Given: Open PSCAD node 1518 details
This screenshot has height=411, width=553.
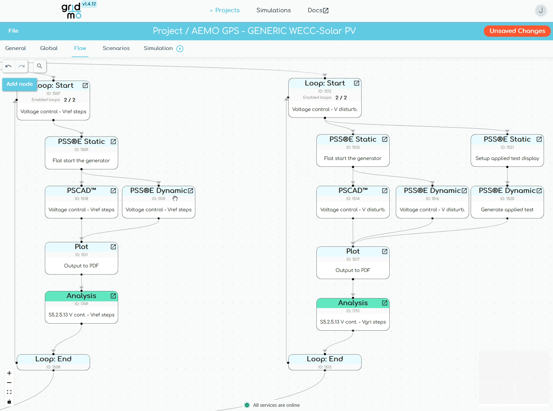Looking at the screenshot, I should click(x=113, y=191).
